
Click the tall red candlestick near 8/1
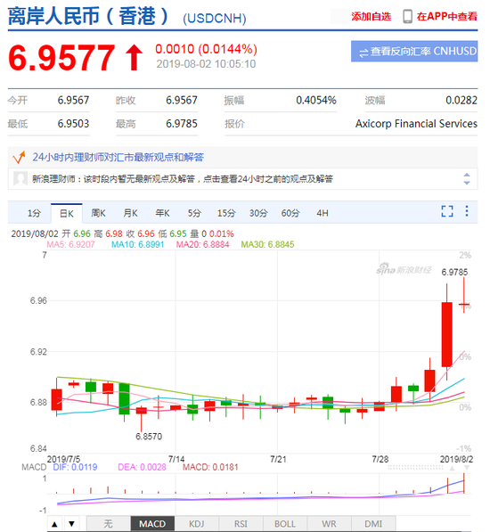446,334
